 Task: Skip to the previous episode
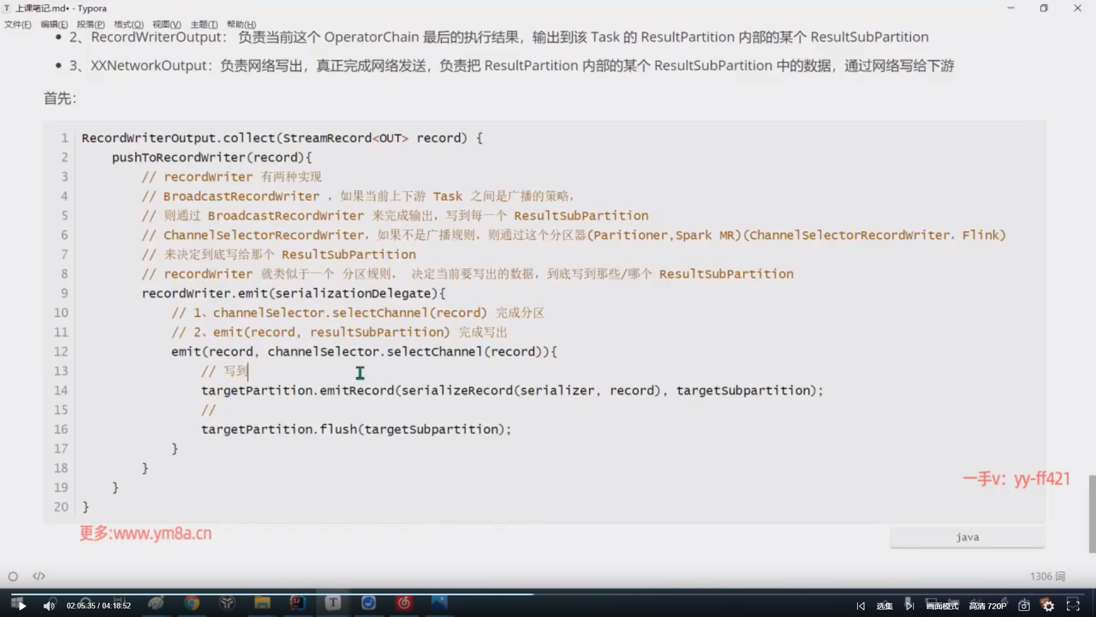861,606
